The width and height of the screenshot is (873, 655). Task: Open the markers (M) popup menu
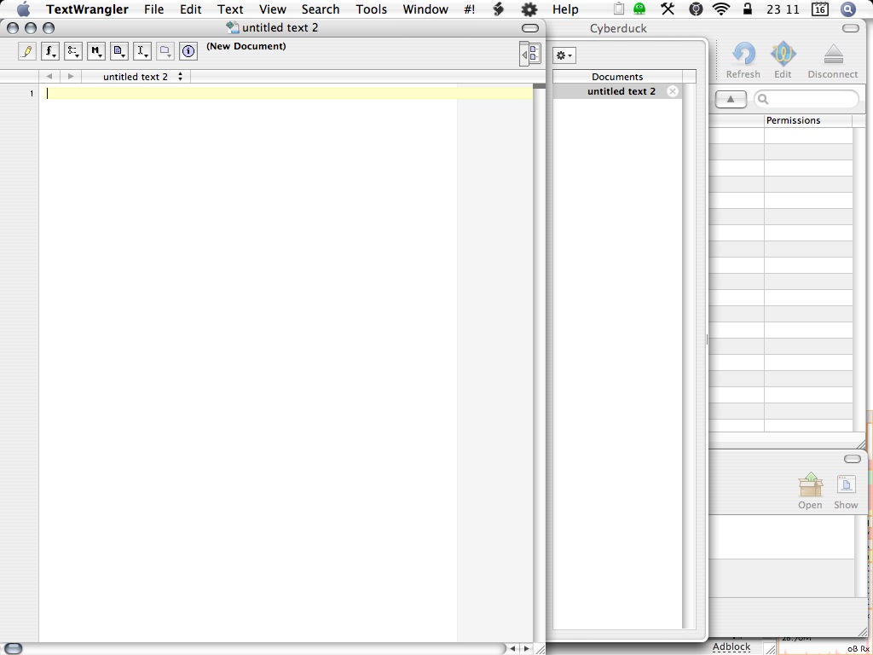point(95,51)
